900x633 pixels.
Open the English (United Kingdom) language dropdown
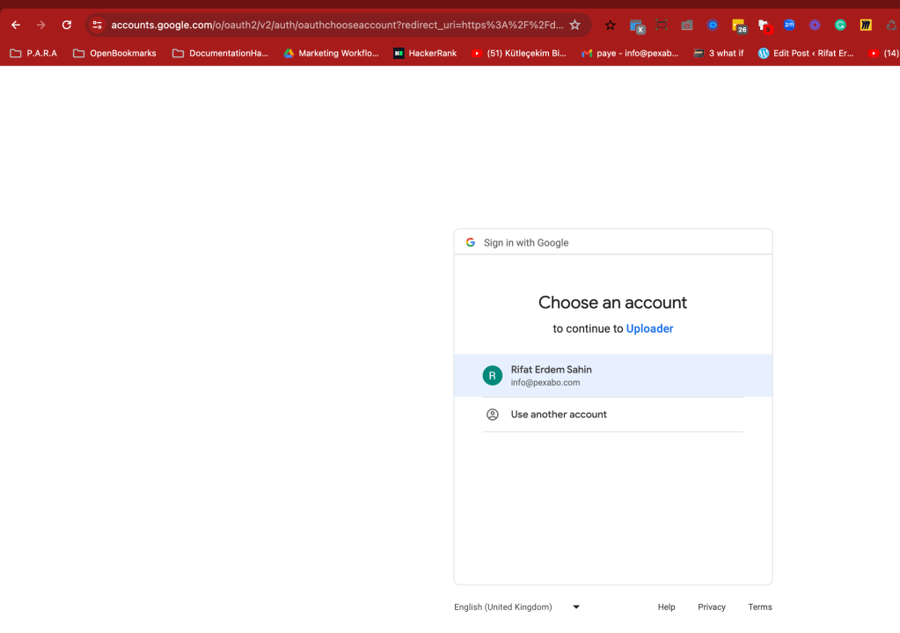[x=516, y=607]
